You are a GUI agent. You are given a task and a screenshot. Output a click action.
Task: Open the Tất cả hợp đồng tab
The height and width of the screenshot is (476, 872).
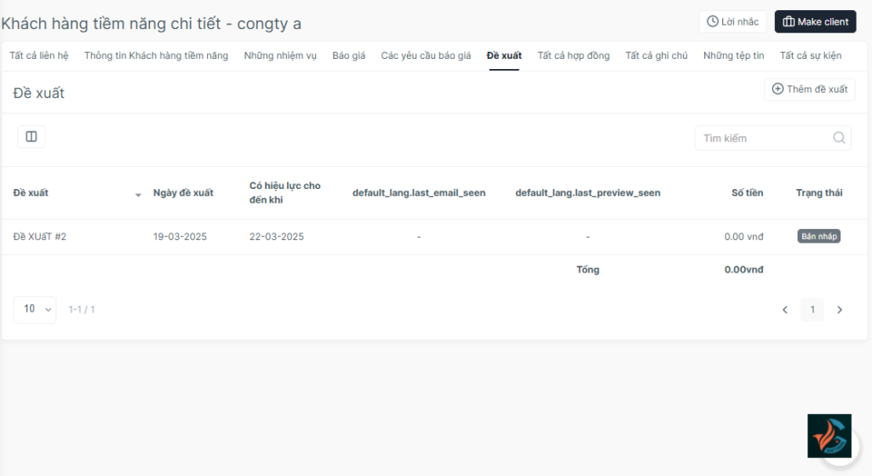click(x=573, y=55)
